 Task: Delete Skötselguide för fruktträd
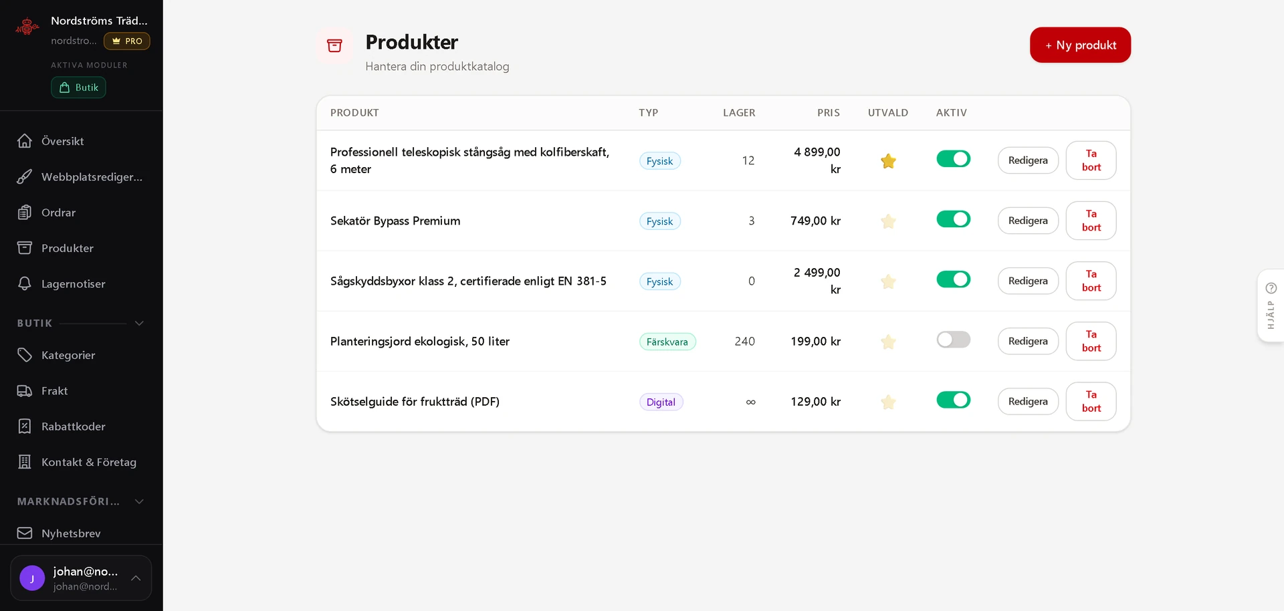[x=1091, y=401]
